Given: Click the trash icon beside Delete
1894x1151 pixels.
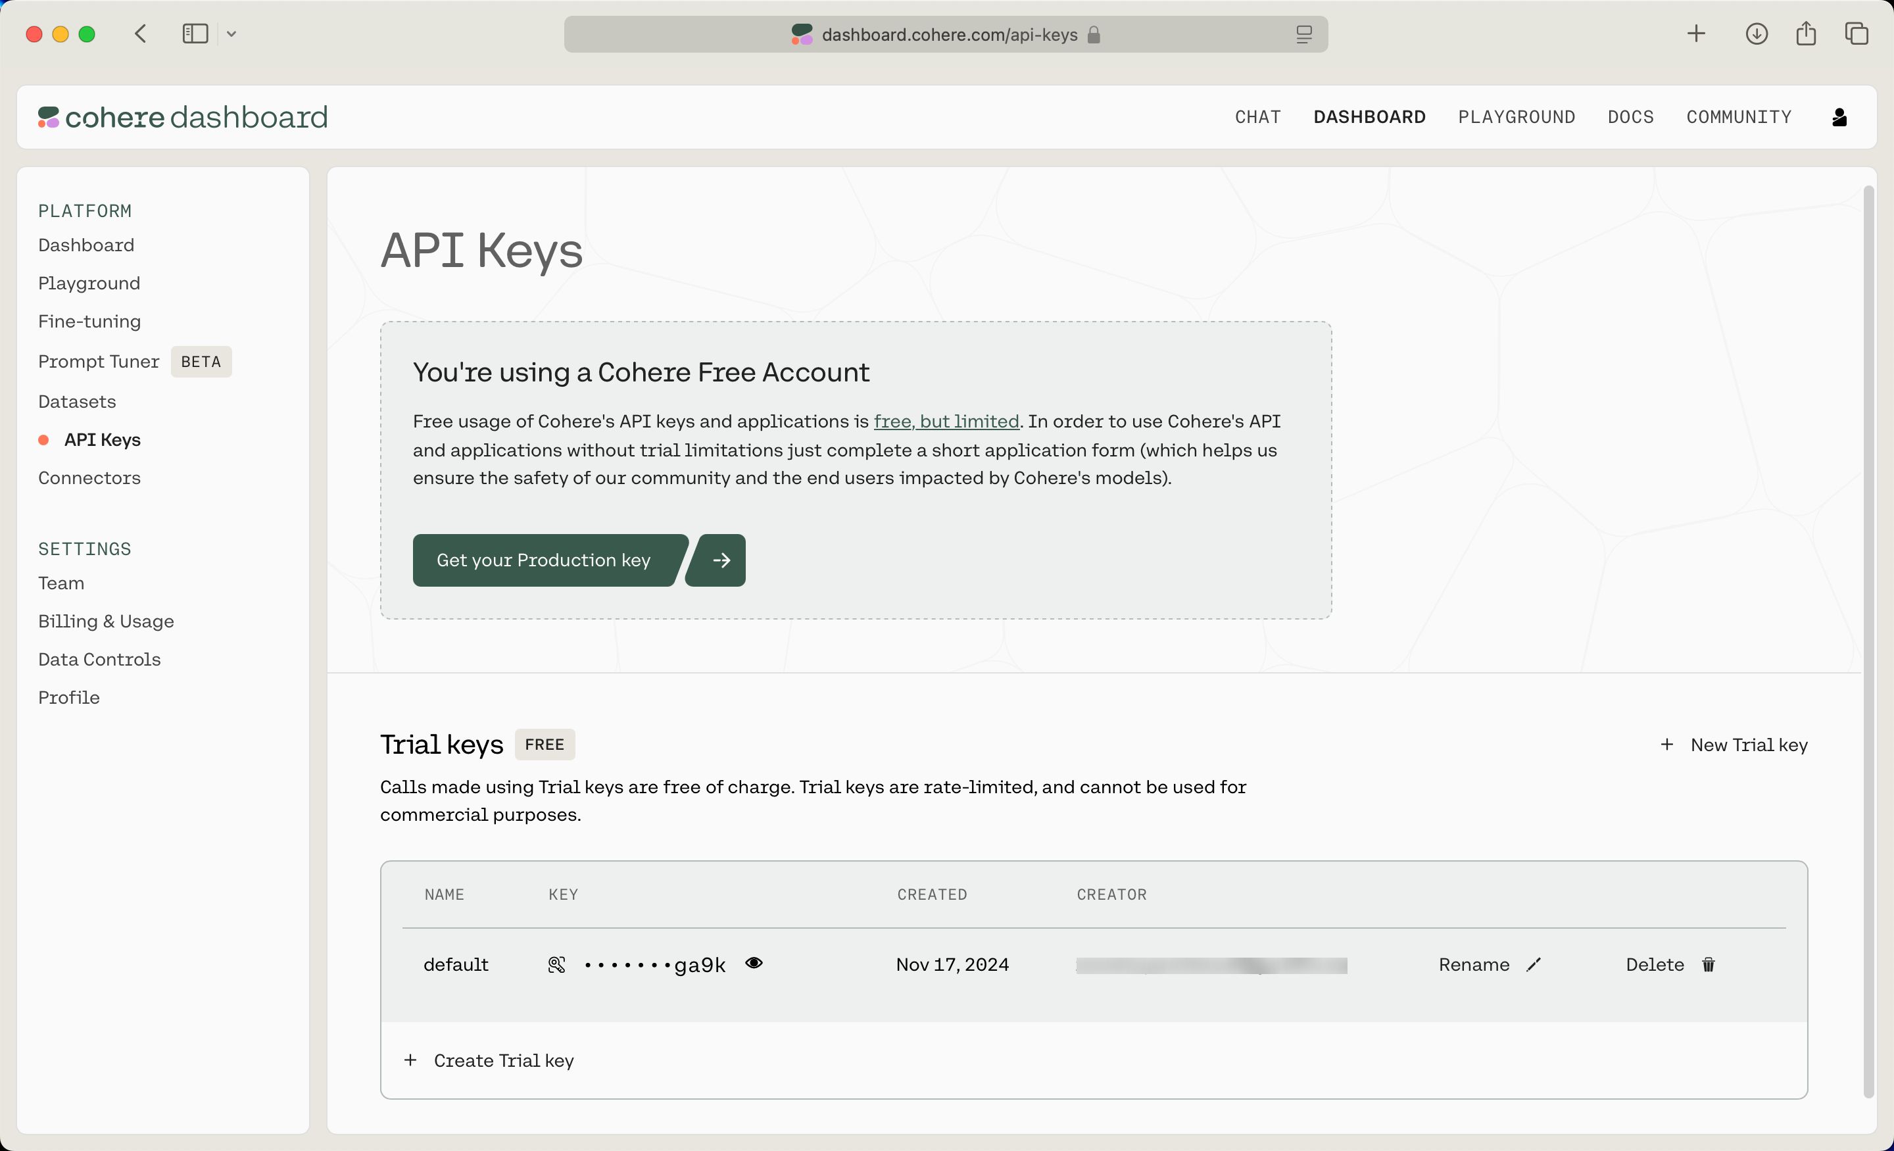Looking at the screenshot, I should point(1708,964).
